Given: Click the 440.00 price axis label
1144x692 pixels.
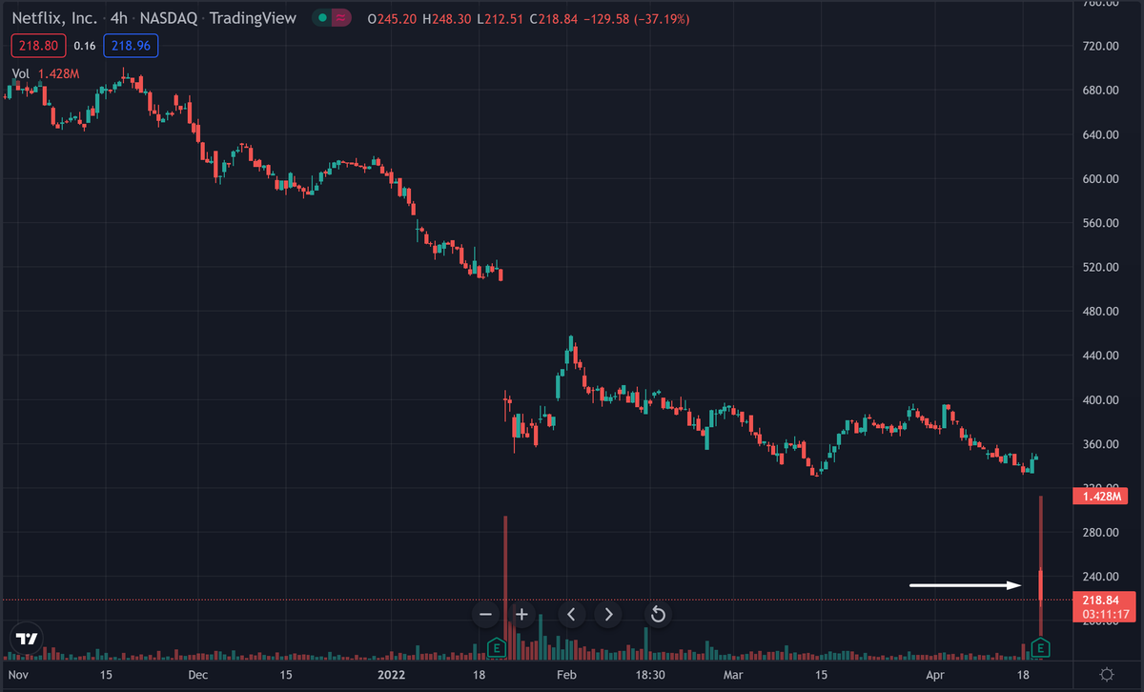Looking at the screenshot, I should pos(1099,356).
